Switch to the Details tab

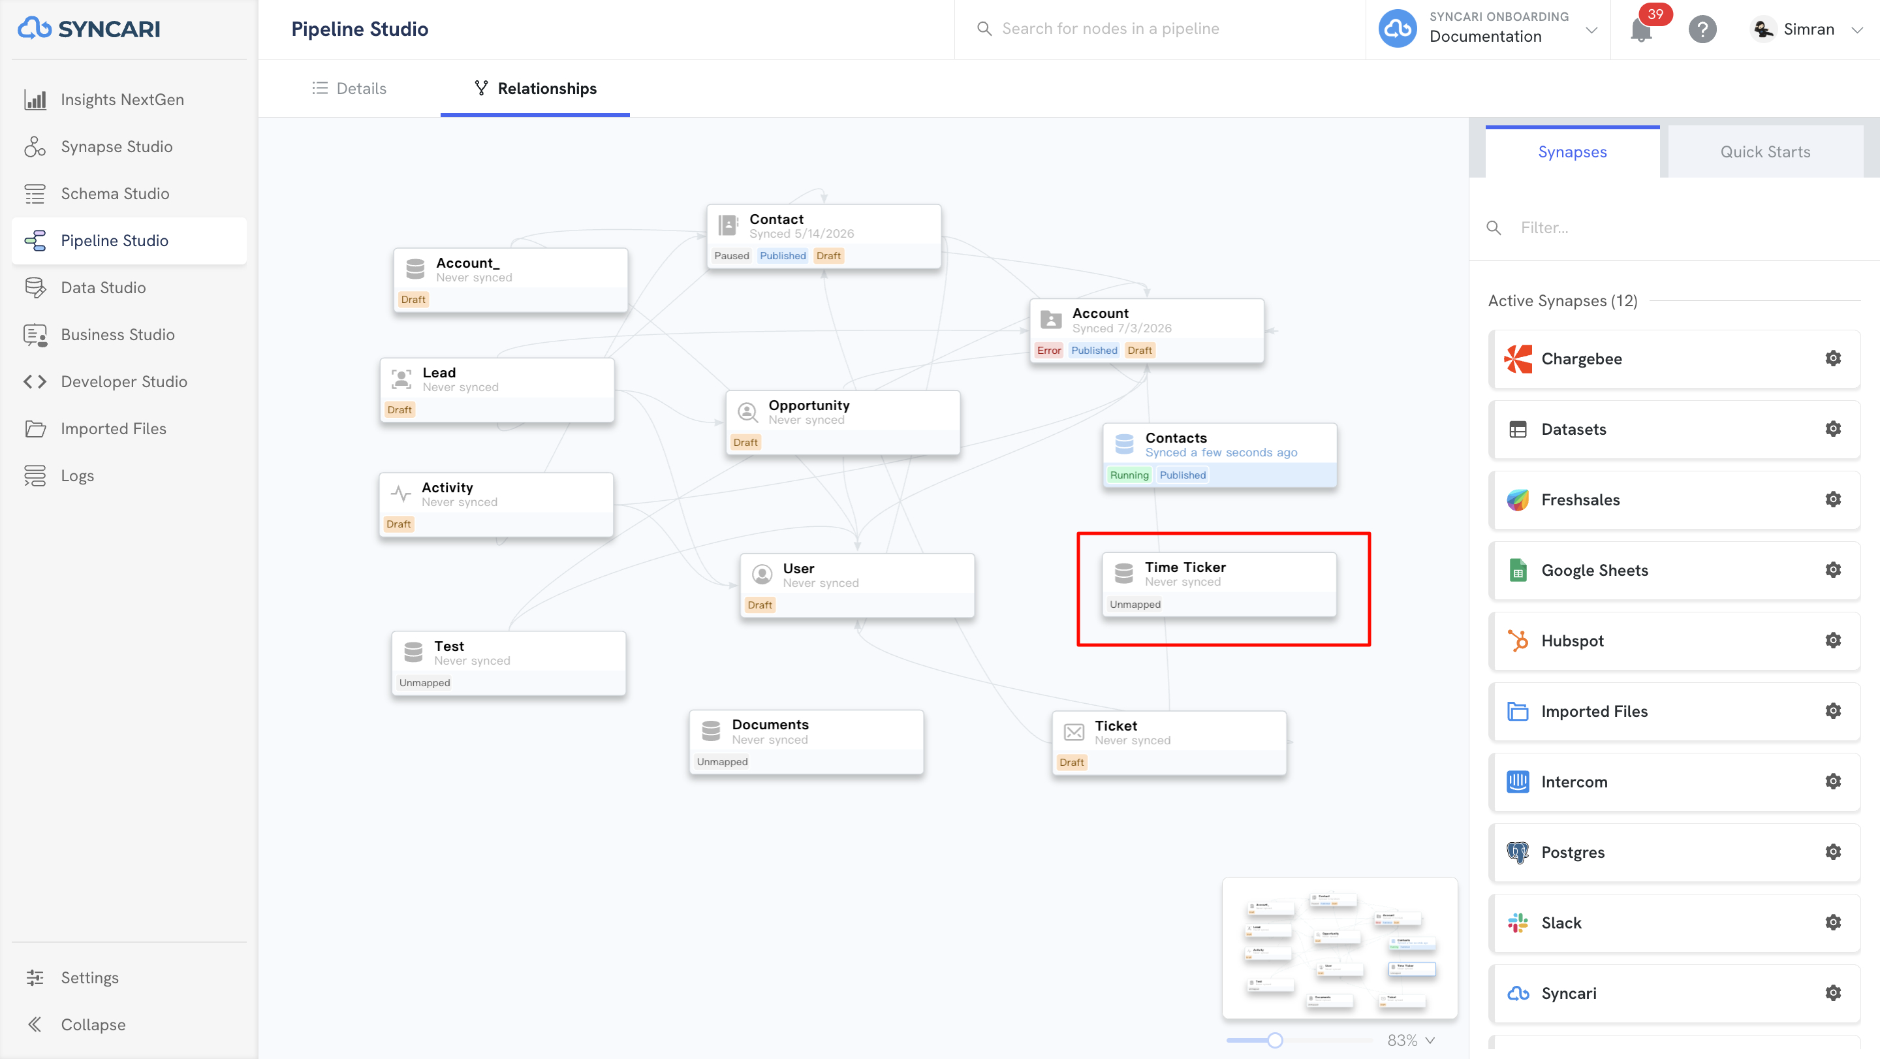pyautogui.click(x=350, y=88)
